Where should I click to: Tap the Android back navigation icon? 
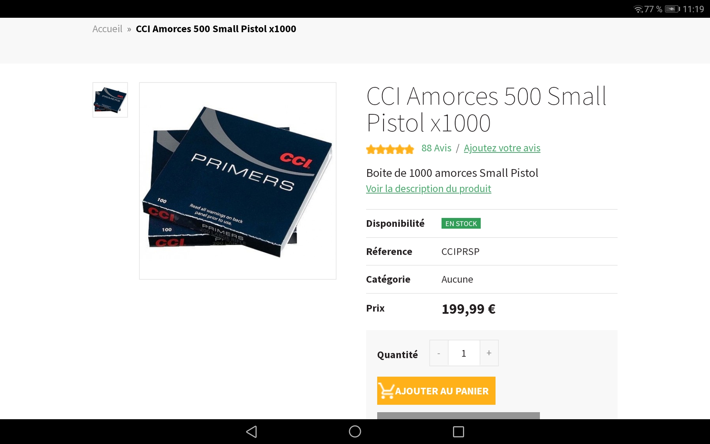[x=251, y=431]
